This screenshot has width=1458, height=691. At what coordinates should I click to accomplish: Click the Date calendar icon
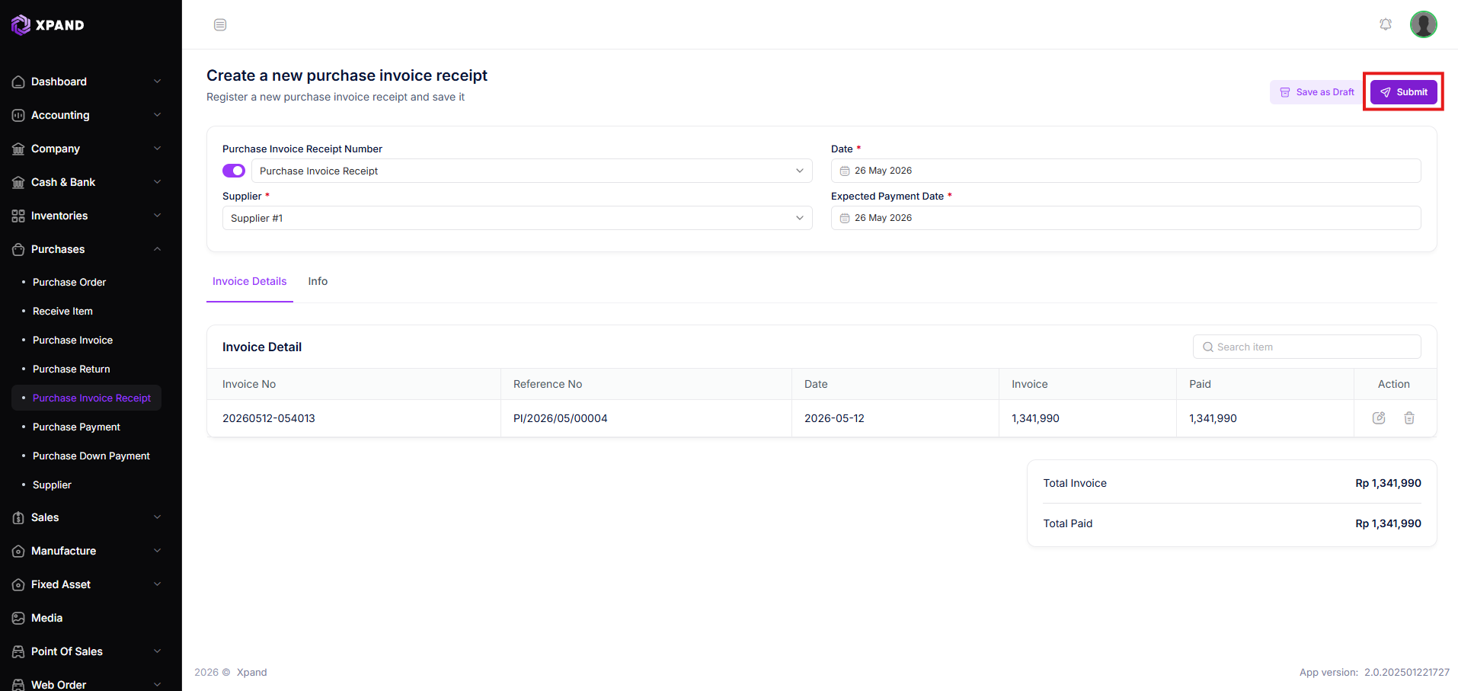point(845,171)
